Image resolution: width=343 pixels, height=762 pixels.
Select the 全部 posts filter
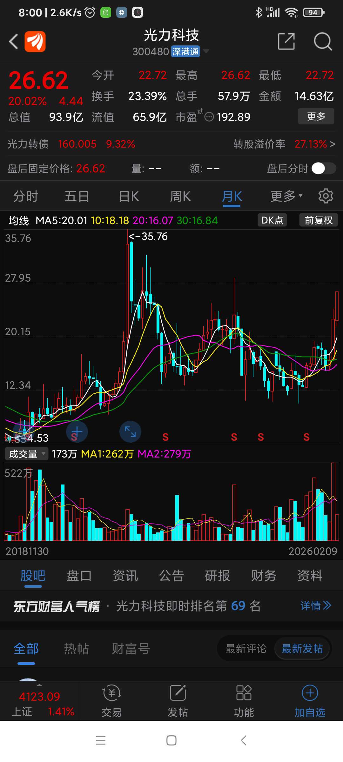[26, 648]
